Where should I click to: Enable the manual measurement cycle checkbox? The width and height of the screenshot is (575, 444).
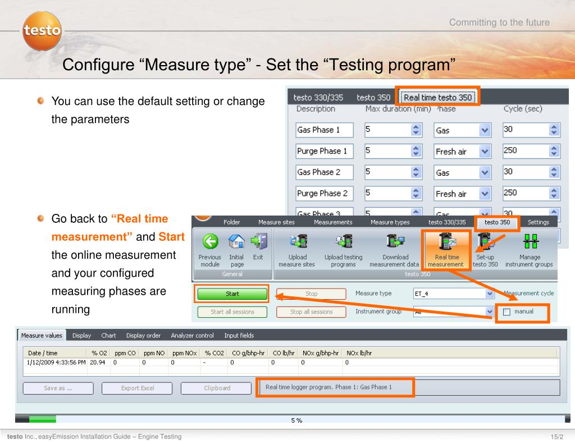(507, 312)
